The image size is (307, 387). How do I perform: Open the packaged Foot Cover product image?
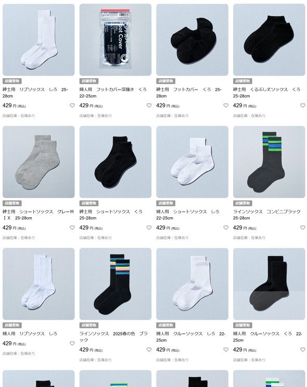click(116, 40)
